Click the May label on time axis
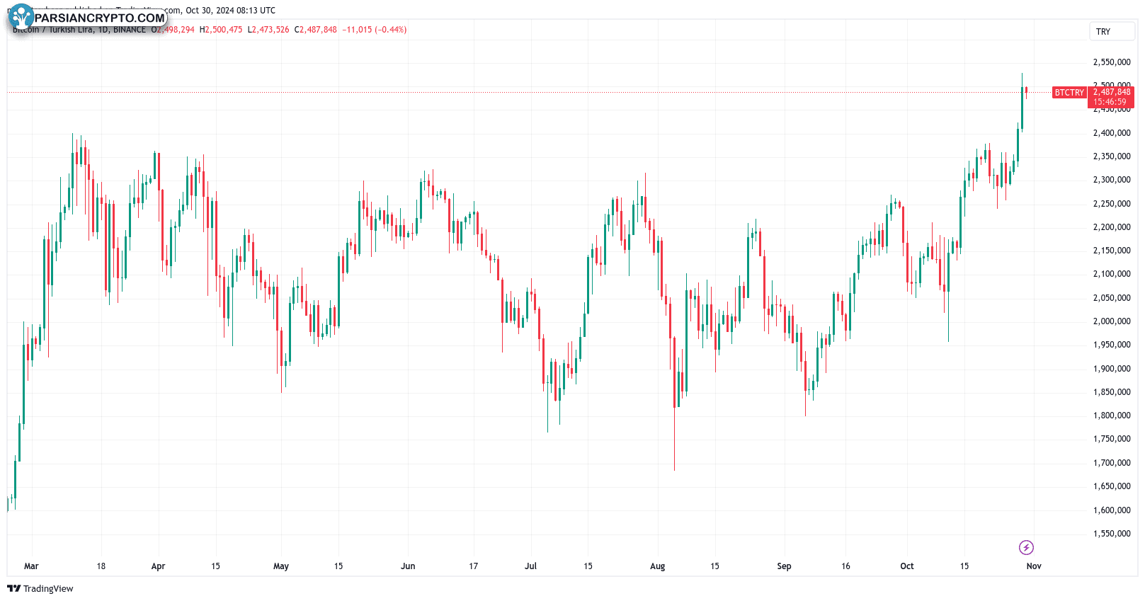 click(x=281, y=566)
